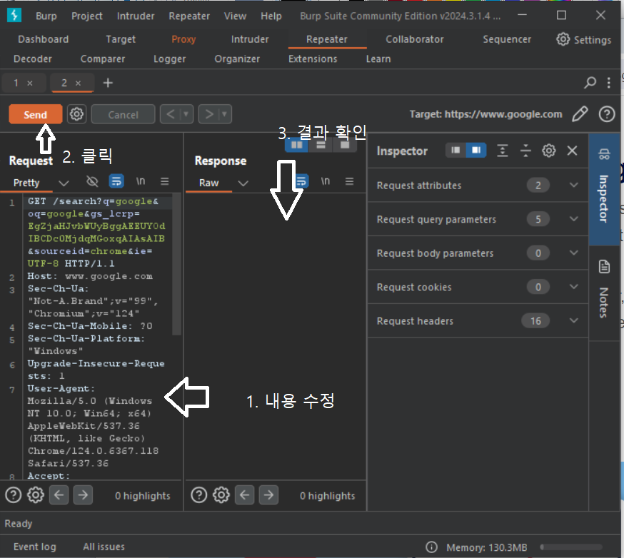Expand all Inspector sections icon
Viewport: 624px width, 558px height.
coord(503,151)
